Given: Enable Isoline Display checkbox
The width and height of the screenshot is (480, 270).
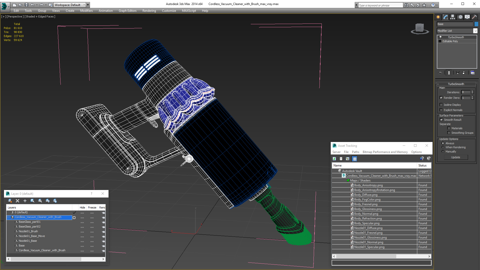Looking at the screenshot, I should 441,105.
